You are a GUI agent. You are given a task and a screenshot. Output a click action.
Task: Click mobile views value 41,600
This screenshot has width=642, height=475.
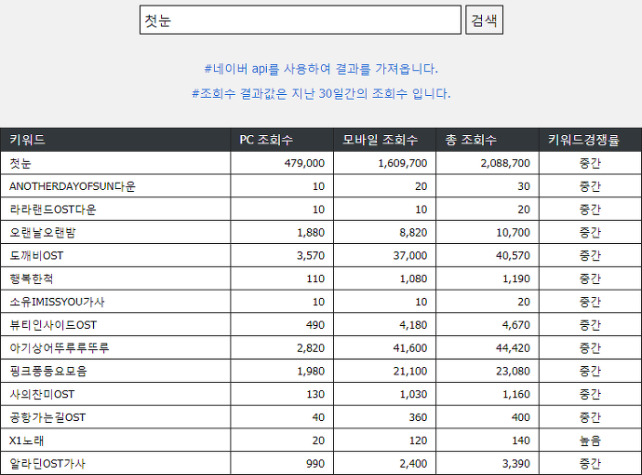(x=410, y=348)
